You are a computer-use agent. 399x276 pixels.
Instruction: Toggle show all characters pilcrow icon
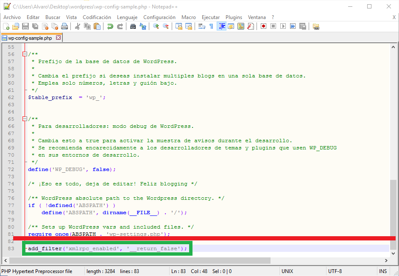(211, 27)
